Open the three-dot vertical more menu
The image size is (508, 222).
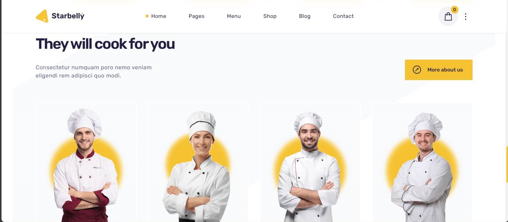pyautogui.click(x=465, y=16)
